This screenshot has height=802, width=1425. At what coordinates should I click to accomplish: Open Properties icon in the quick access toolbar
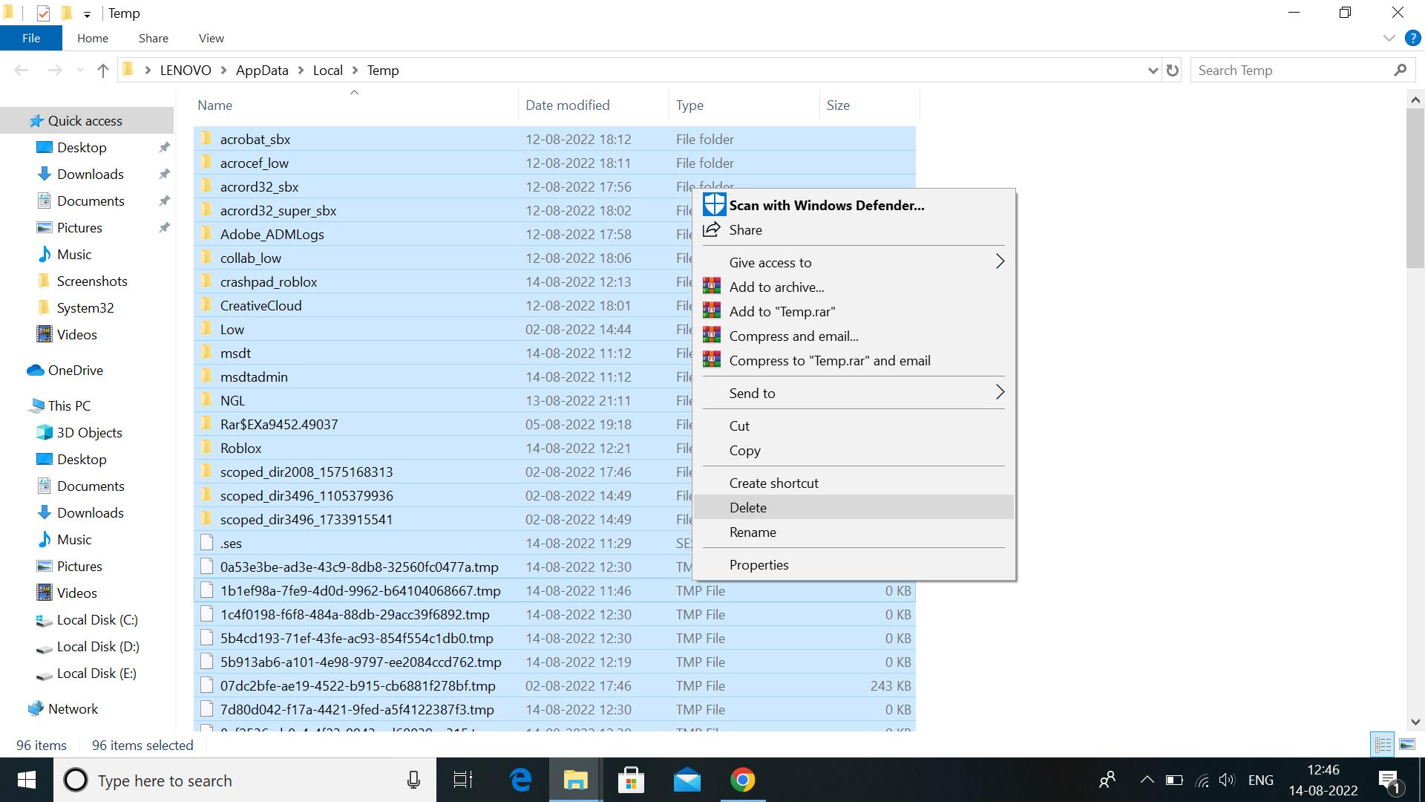point(43,13)
